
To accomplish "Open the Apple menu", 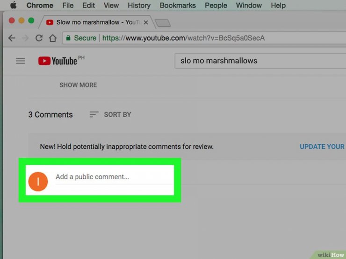I will tap(14, 5).
